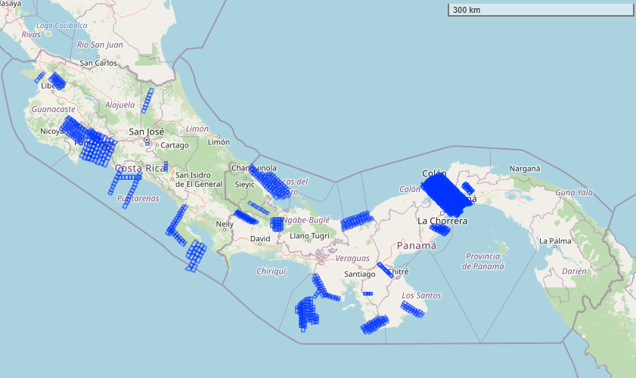Click the San José city label

pos(147,132)
